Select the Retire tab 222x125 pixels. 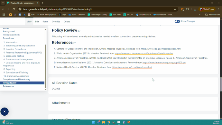pyautogui.click(x=45, y=22)
